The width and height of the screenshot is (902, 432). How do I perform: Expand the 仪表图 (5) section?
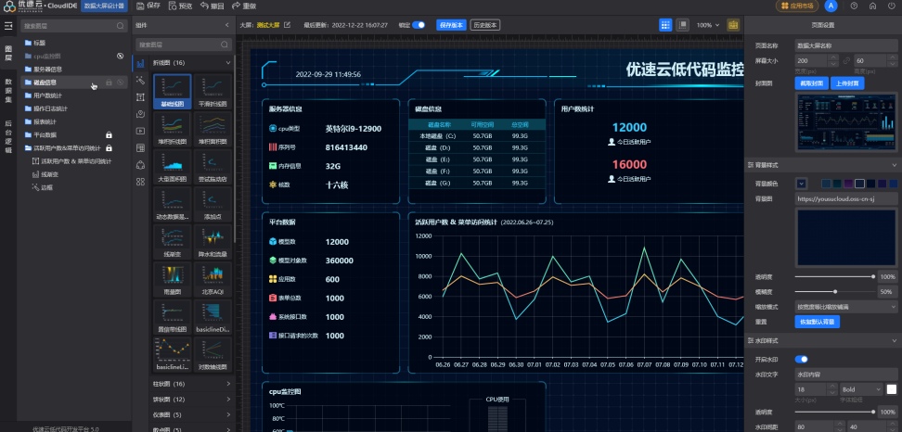(x=227, y=414)
